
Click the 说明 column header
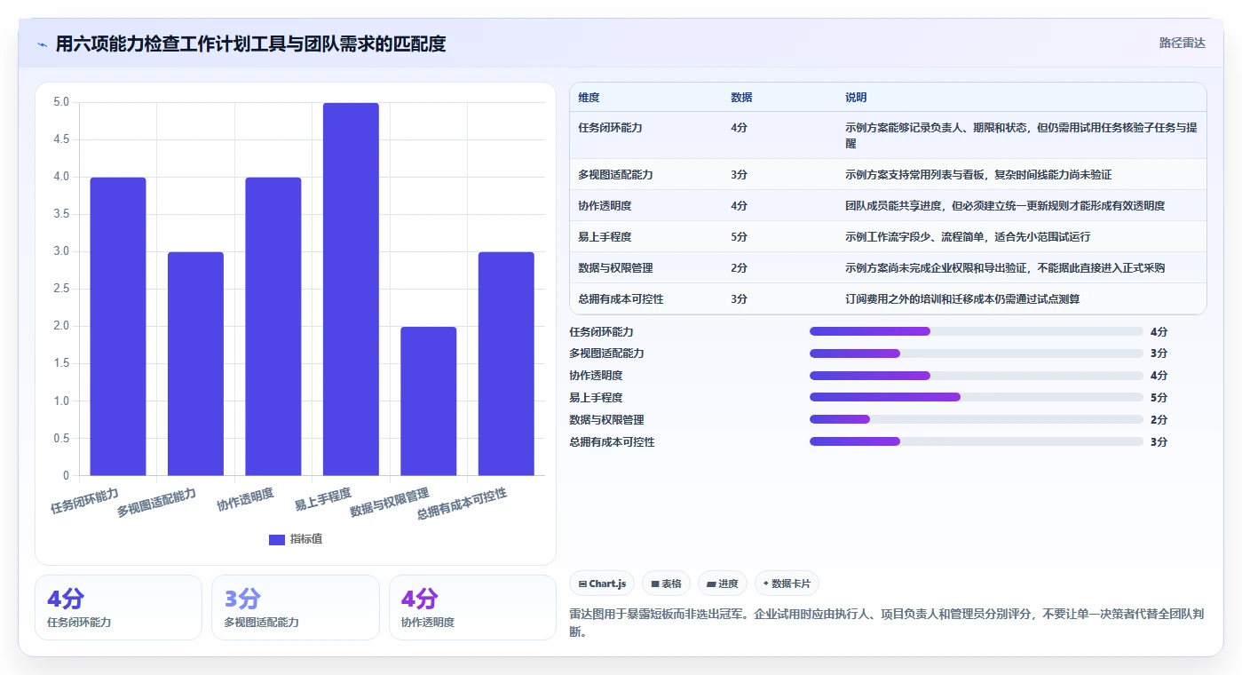[x=856, y=98]
